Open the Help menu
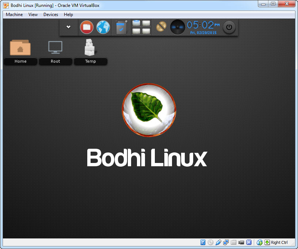Viewport: 298px width, 249px height. coord(68,15)
